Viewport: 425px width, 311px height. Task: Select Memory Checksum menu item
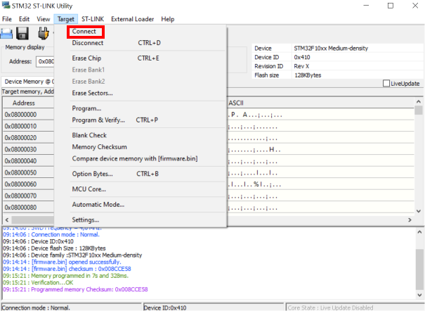tap(99, 147)
